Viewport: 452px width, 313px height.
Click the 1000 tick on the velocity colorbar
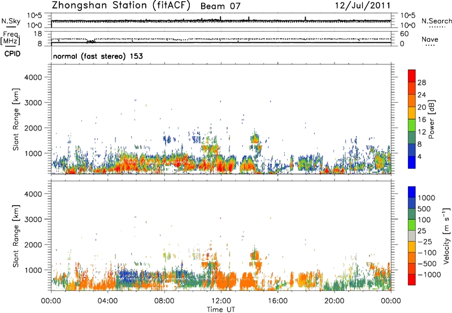(427, 198)
